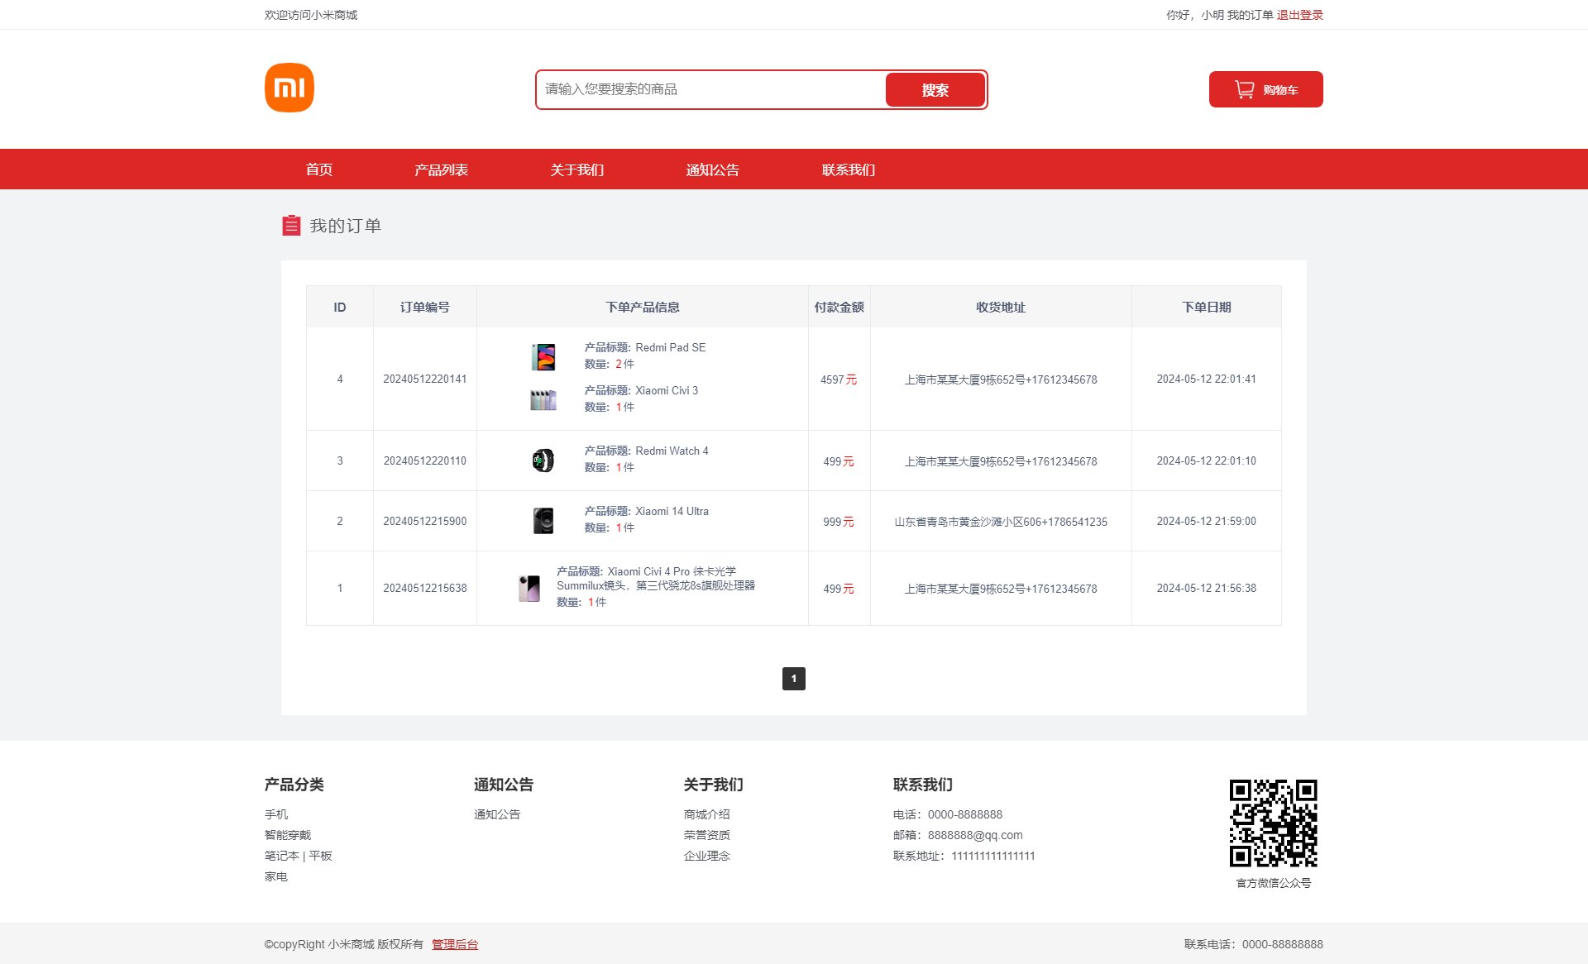This screenshot has height=964, width=1588.
Task: Click the phone 0000-8888888 in footer
Action: pos(965,814)
